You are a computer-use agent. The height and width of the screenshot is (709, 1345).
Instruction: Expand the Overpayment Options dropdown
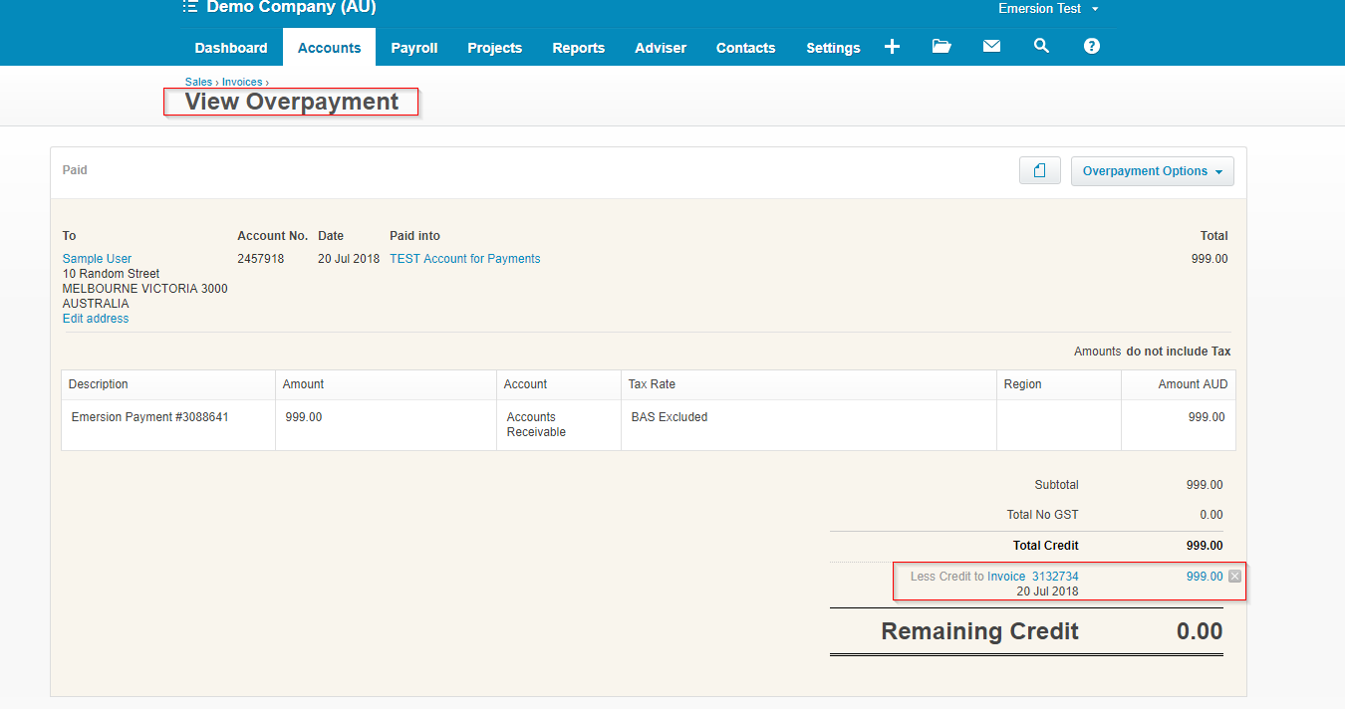[1152, 171]
